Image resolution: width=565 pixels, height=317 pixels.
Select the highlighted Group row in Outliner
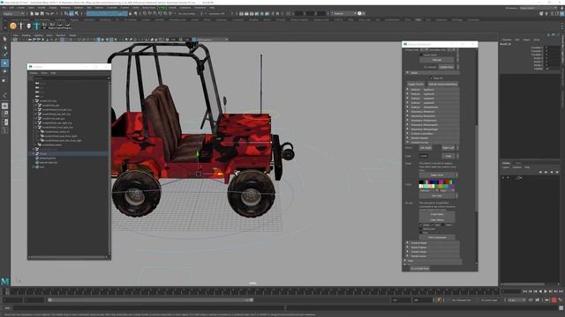tap(69, 154)
